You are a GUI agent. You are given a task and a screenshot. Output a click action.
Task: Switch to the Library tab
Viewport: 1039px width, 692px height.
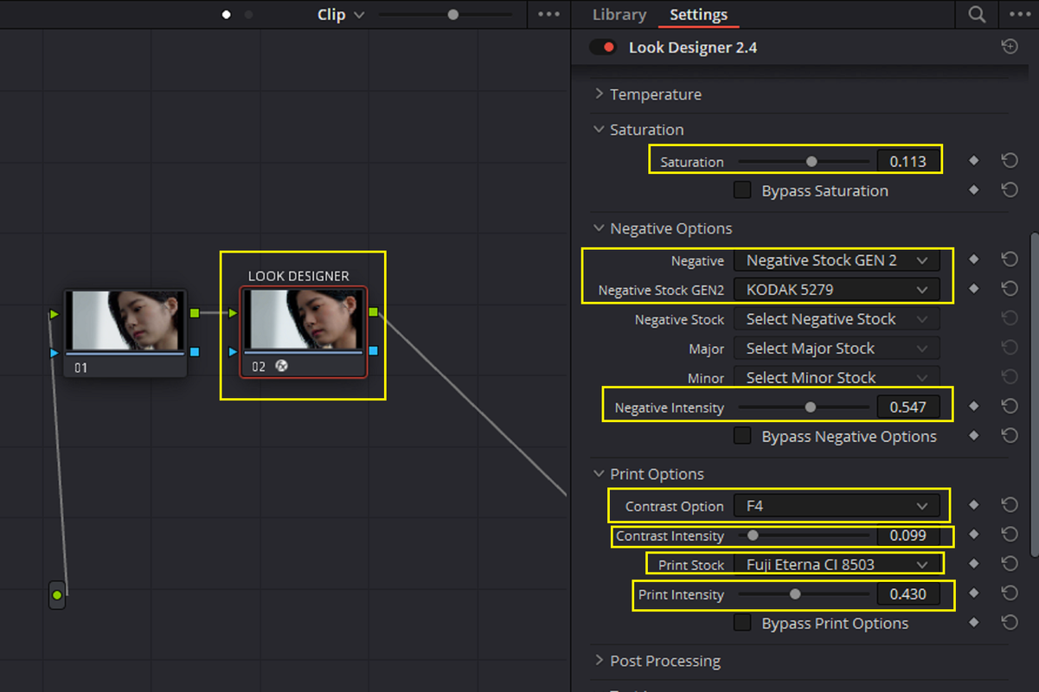(x=619, y=15)
